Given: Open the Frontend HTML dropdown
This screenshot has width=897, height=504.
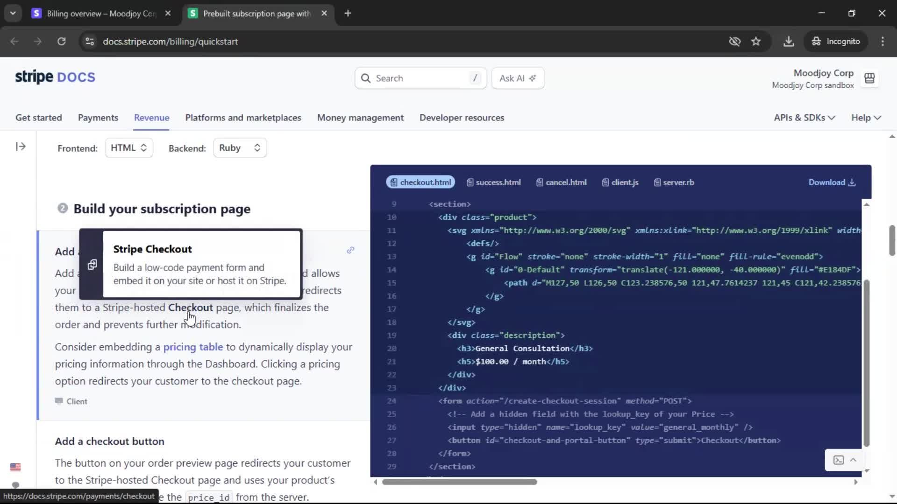Looking at the screenshot, I should coord(129,148).
